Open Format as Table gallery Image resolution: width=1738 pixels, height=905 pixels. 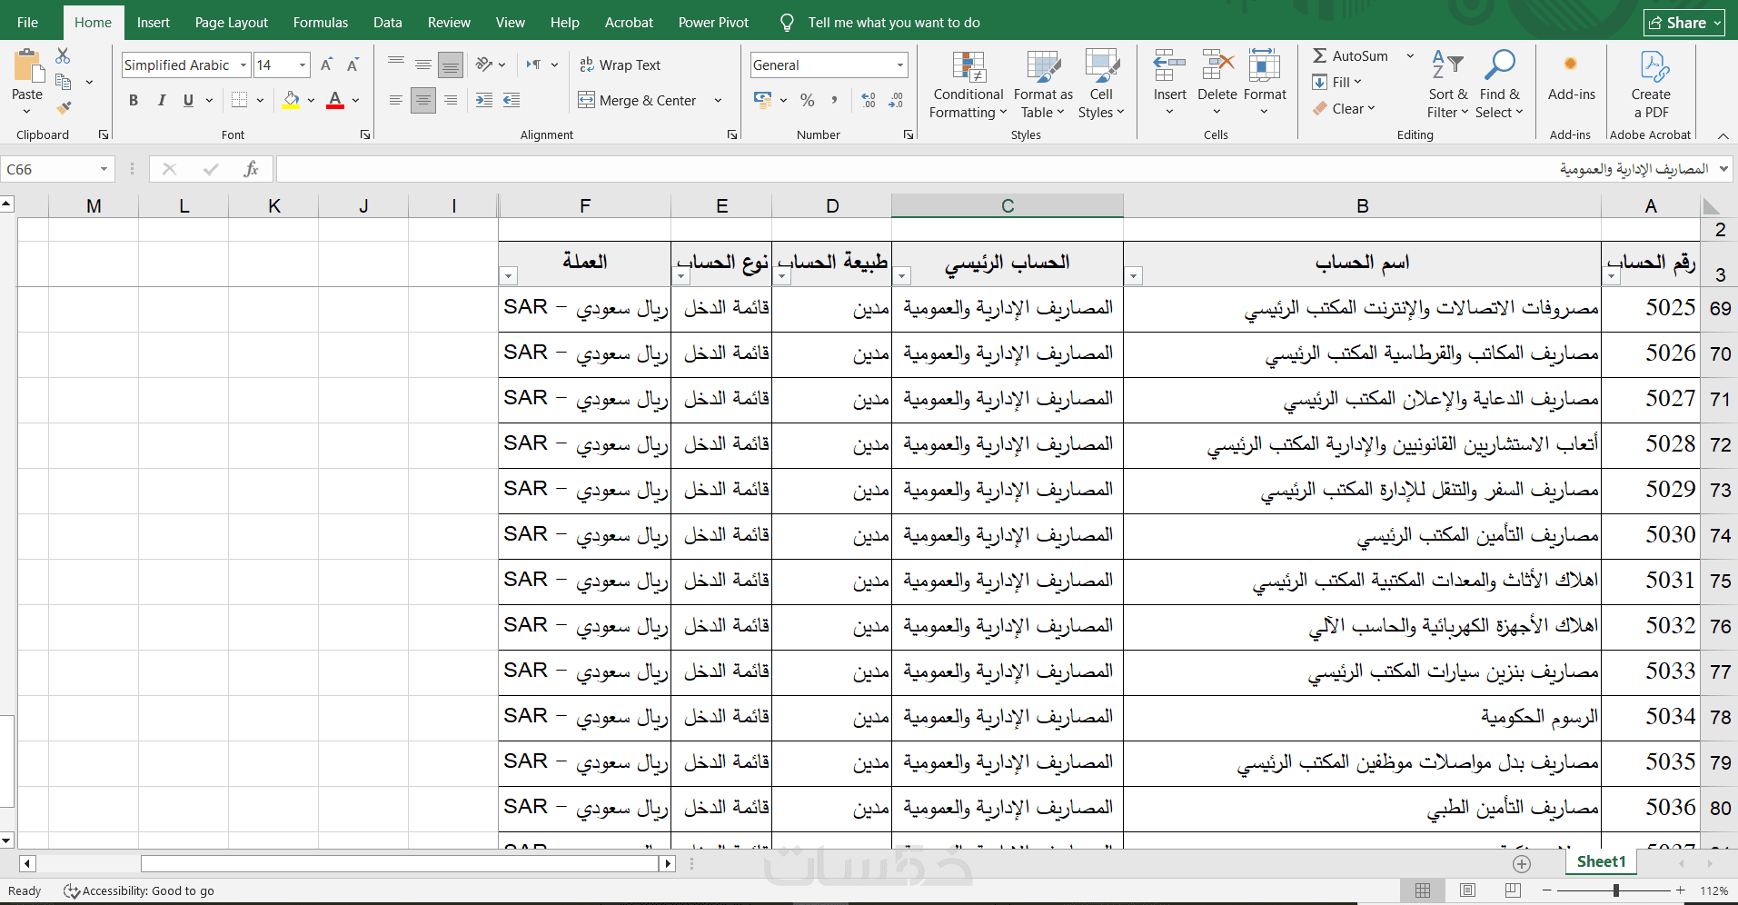[1043, 85]
